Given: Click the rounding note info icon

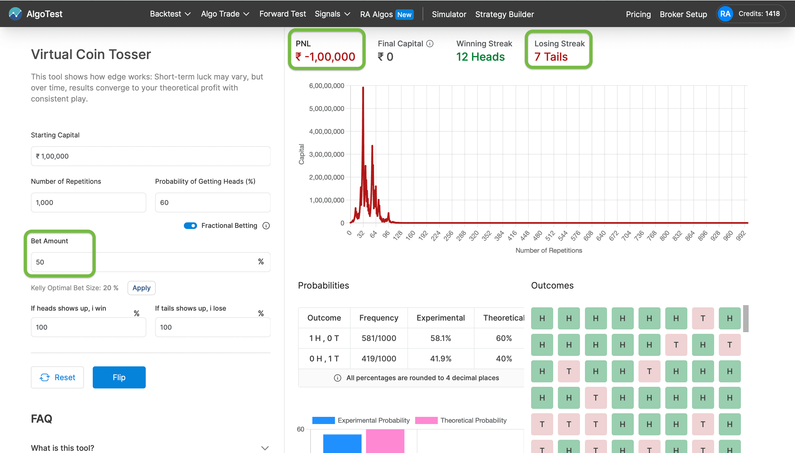Looking at the screenshot, I should click(337, 378).
